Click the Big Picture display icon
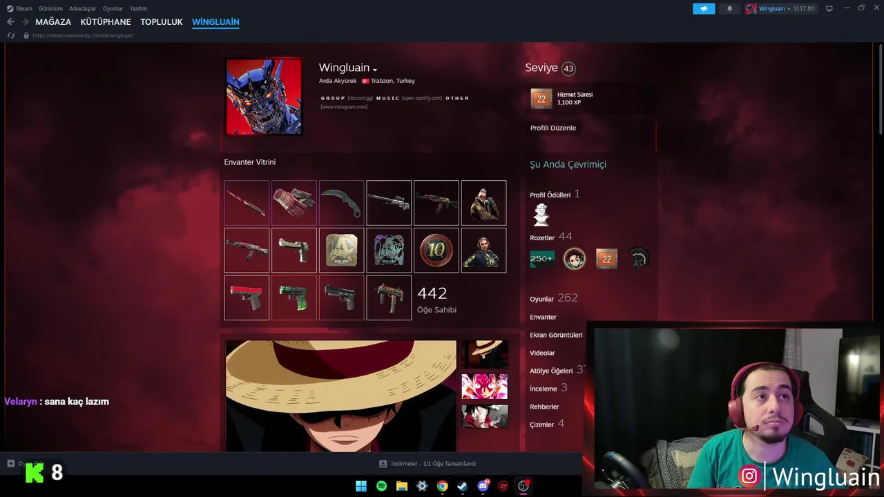 coord(829,8)
